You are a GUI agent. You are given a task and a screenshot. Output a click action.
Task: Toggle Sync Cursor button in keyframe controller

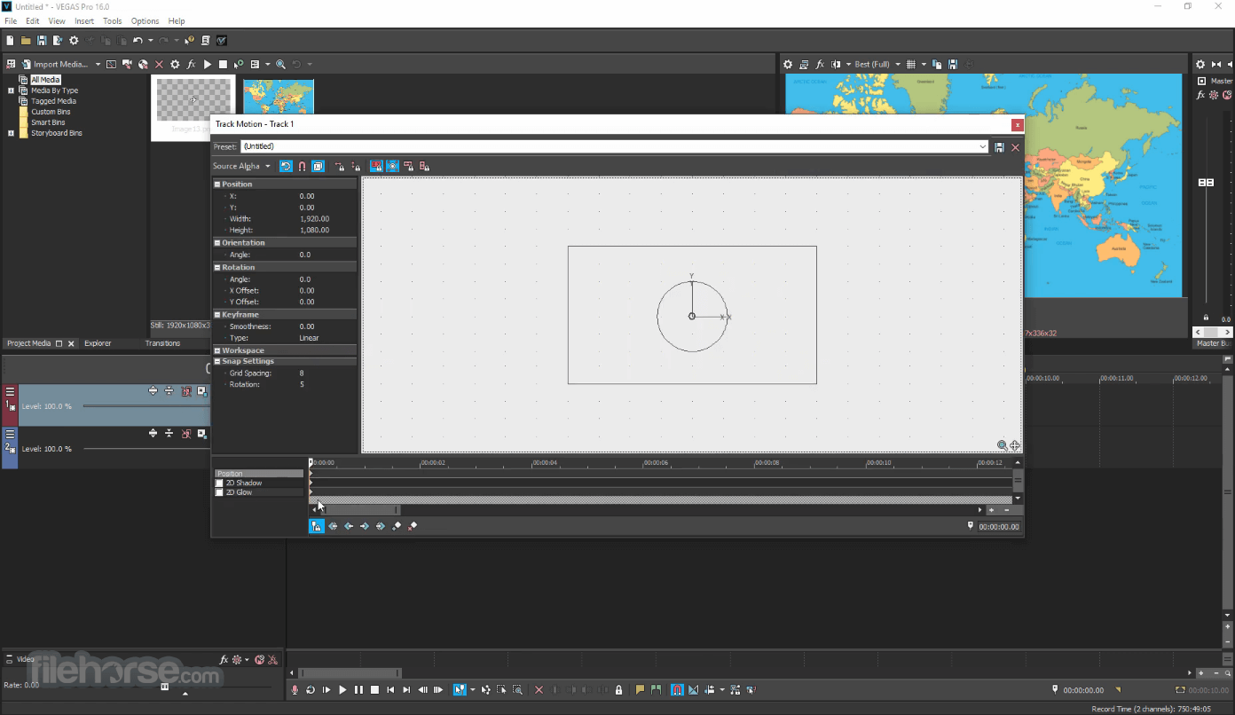click(x=316, y=526)
